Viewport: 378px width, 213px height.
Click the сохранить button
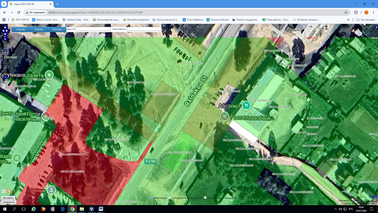[x=9, y=202]
